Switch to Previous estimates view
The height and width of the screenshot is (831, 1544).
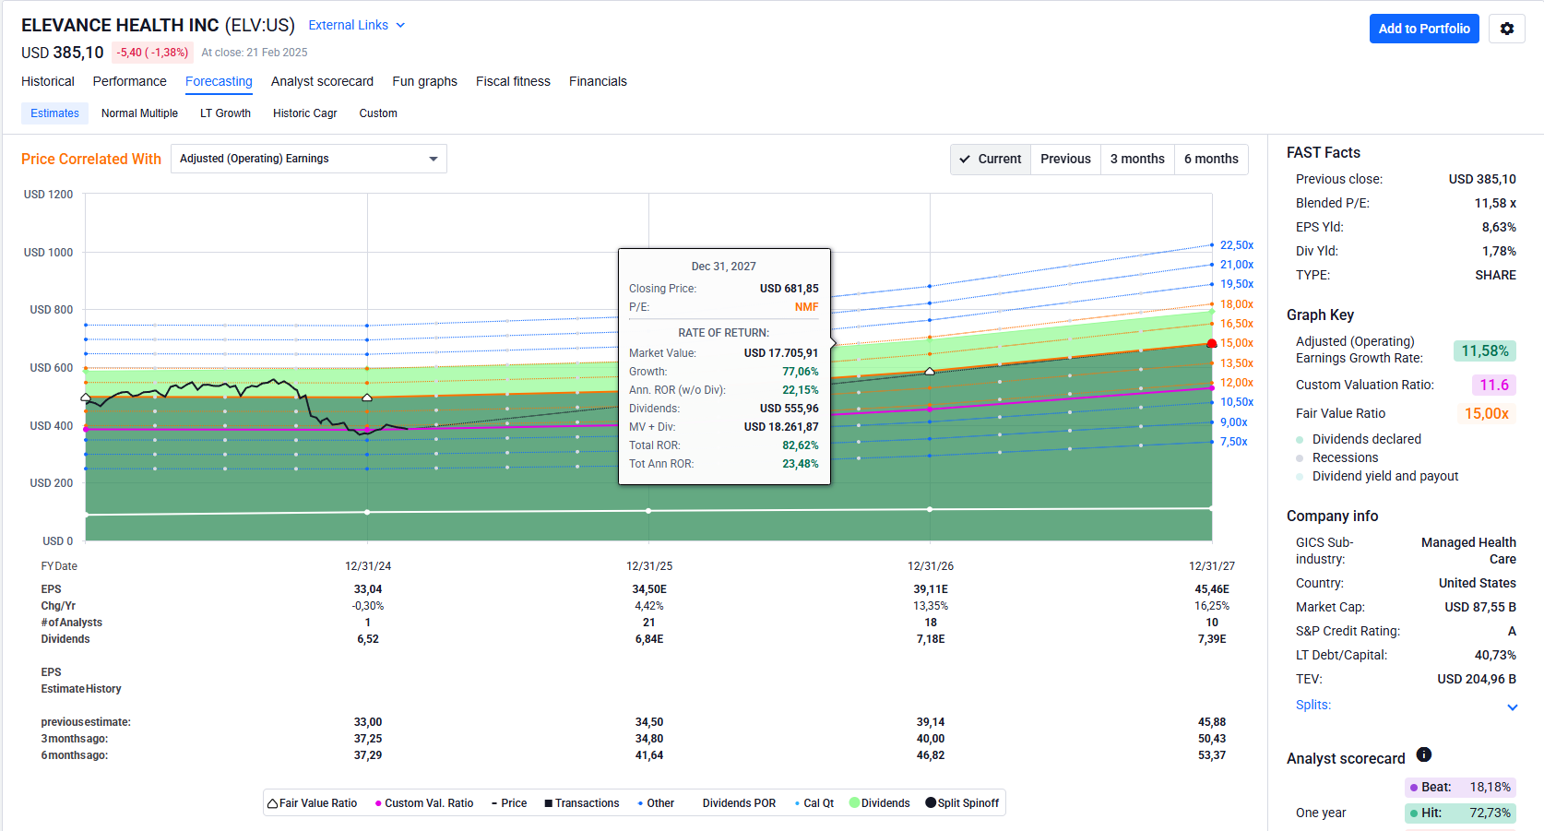point(1065,159)
